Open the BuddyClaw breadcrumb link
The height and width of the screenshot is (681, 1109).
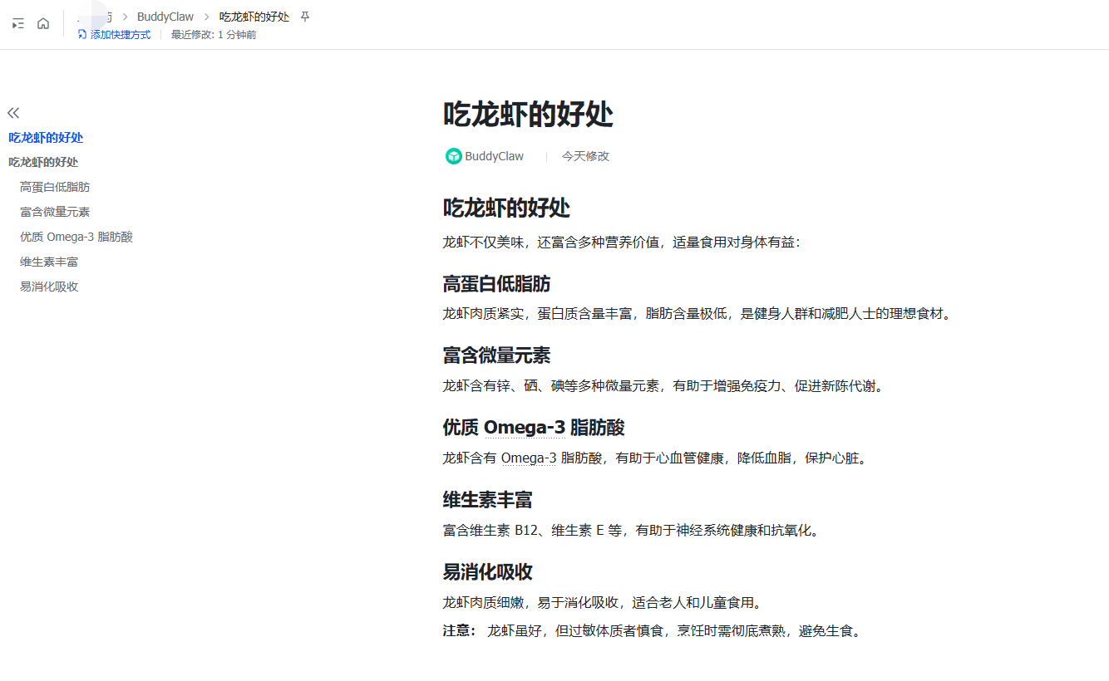click(x=165, y=16)
